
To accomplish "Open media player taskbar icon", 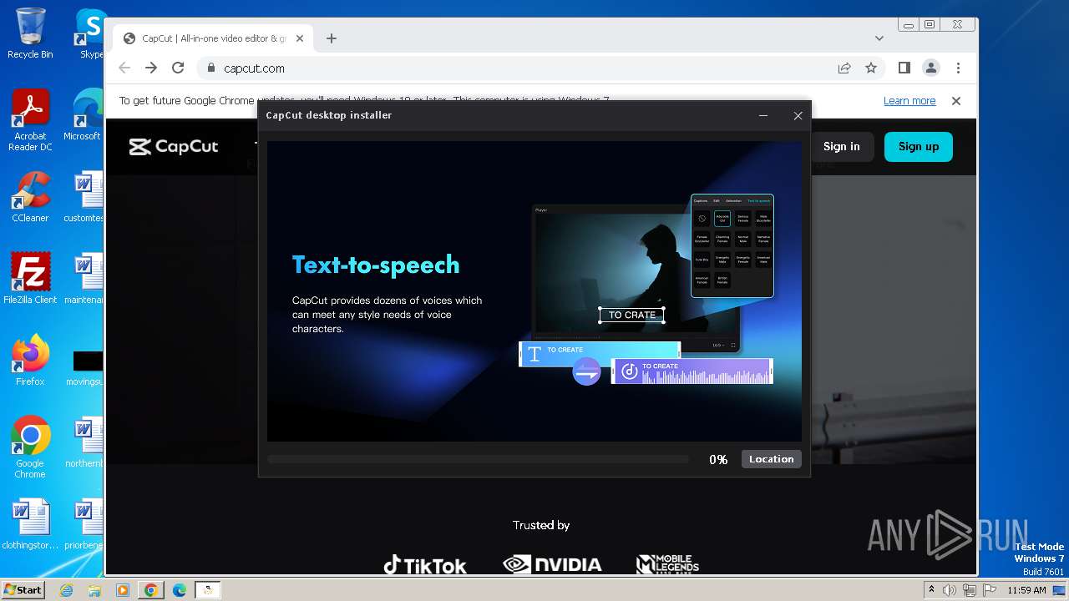I will click(x=123, y=590).
